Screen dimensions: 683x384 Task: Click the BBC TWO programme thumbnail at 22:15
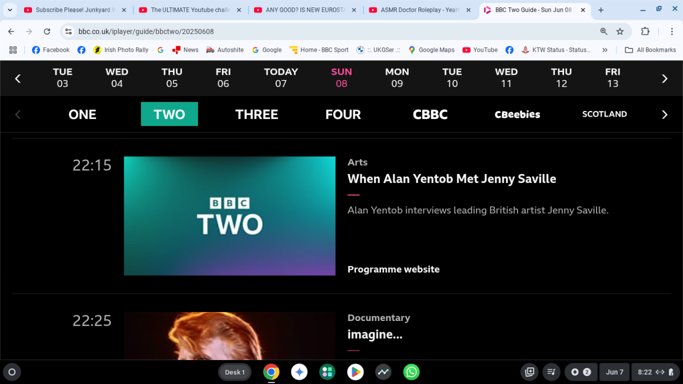click(229, 216)
